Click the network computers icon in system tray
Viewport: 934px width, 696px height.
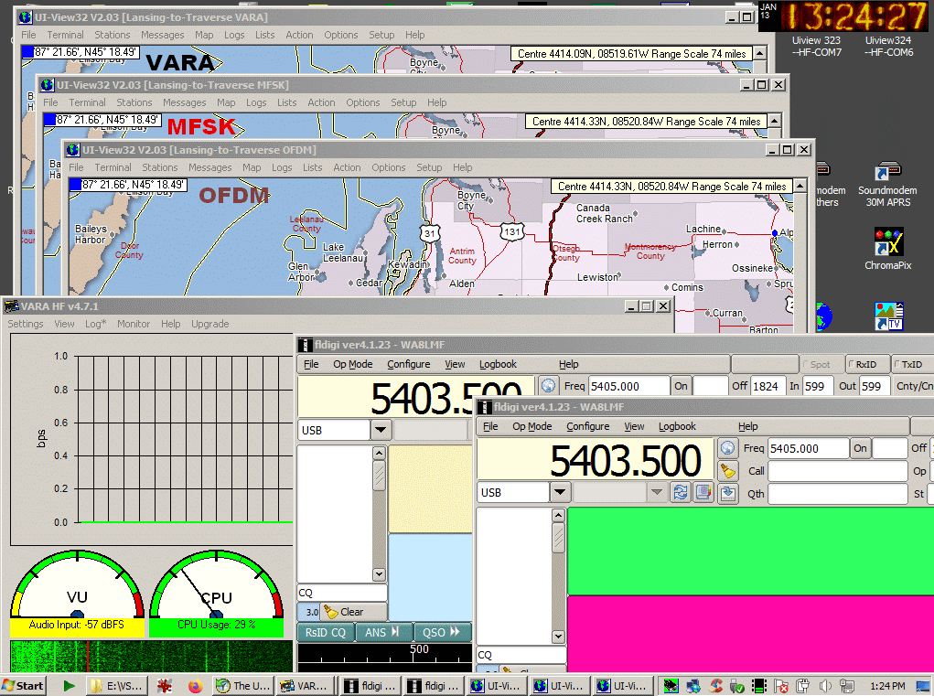coord(692,686)
